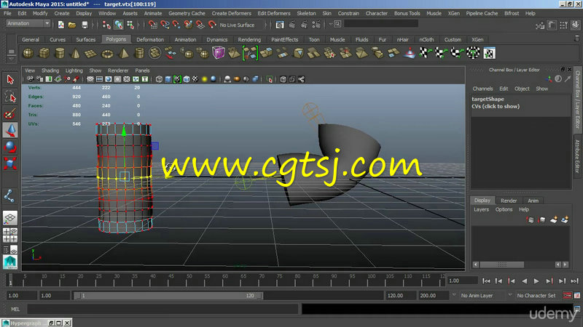This screenshot has height=327, width=583.
Task: Click the Save Scene disk icon
Action: (x=85, y=25)
